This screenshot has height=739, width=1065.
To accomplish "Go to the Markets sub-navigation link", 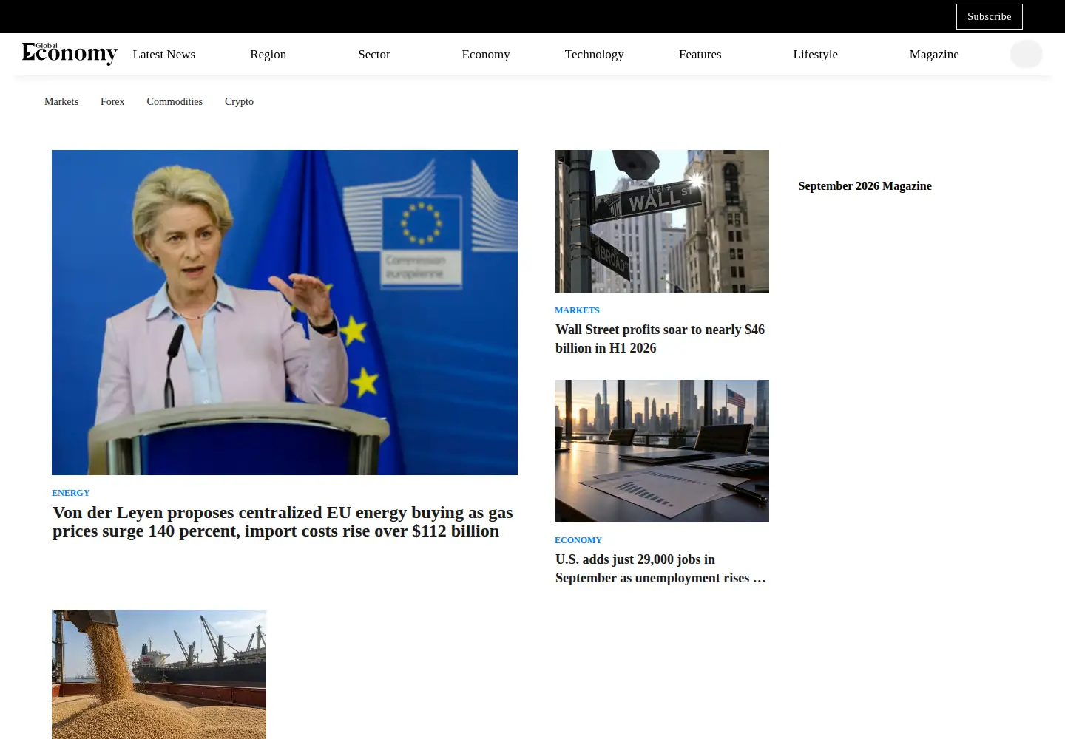I will coord(61,101).
